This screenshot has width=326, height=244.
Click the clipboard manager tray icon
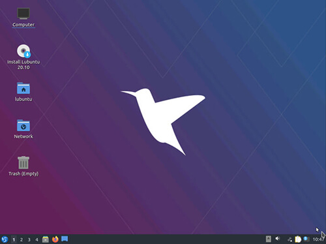pyautogui.click(x=298, y=239)
